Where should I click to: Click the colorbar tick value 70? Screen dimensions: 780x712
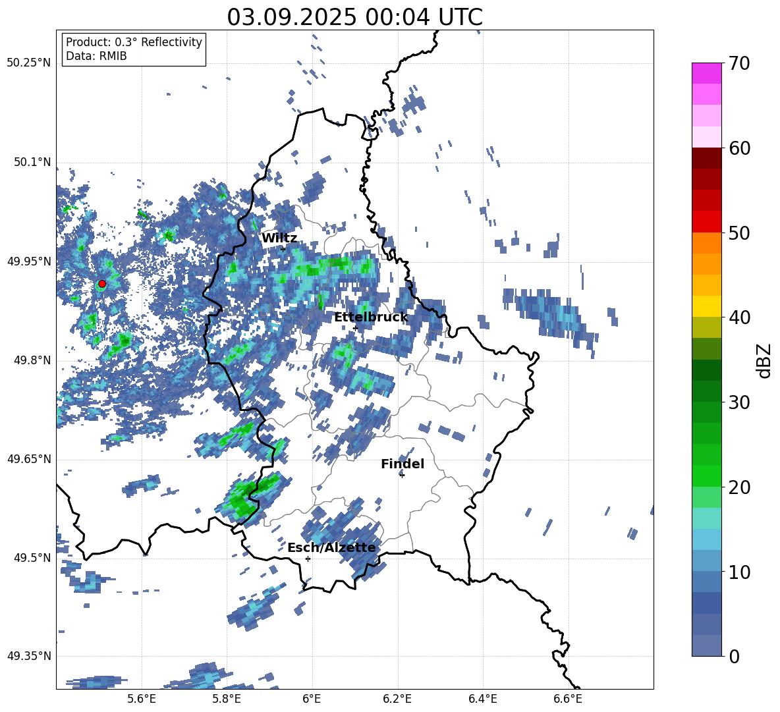tap(739, 64)
